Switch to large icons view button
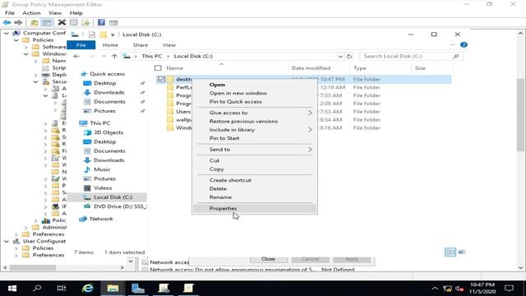The width and height of the screenshot is (526, 296). [462, 252]
